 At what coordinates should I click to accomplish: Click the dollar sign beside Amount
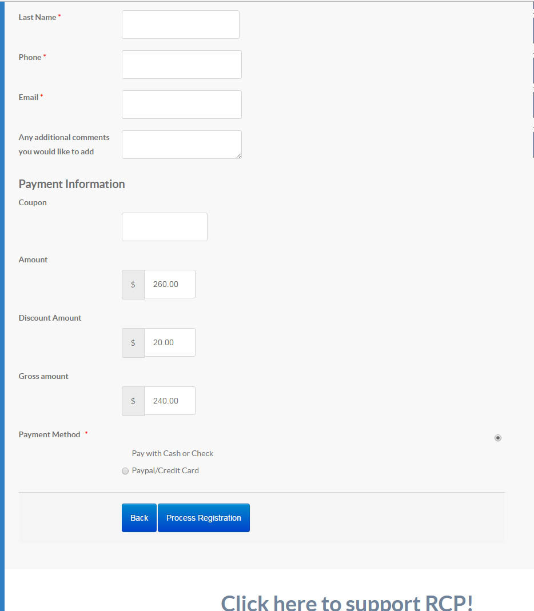pos(133,284)
